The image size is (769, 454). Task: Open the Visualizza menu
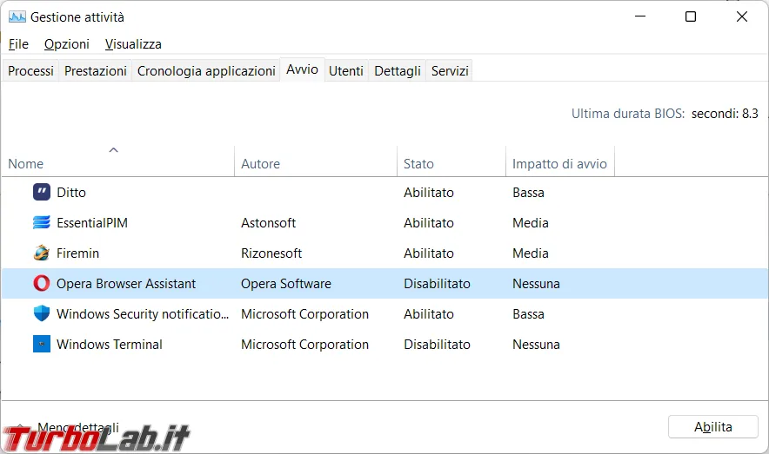(x=133, y=44)
